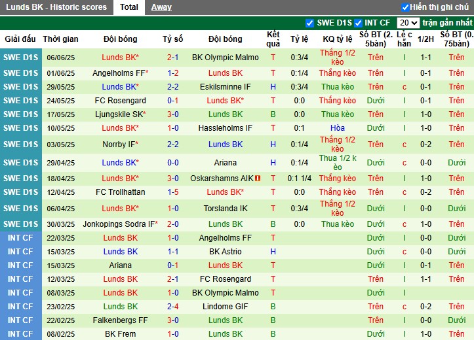Screen dimensions: 474x340
Task: Click Ariana in the 29/04/25 row
Action: [226, 163]
